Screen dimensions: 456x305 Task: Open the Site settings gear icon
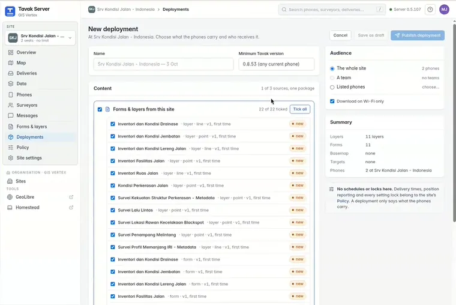[x=11, y=158]
